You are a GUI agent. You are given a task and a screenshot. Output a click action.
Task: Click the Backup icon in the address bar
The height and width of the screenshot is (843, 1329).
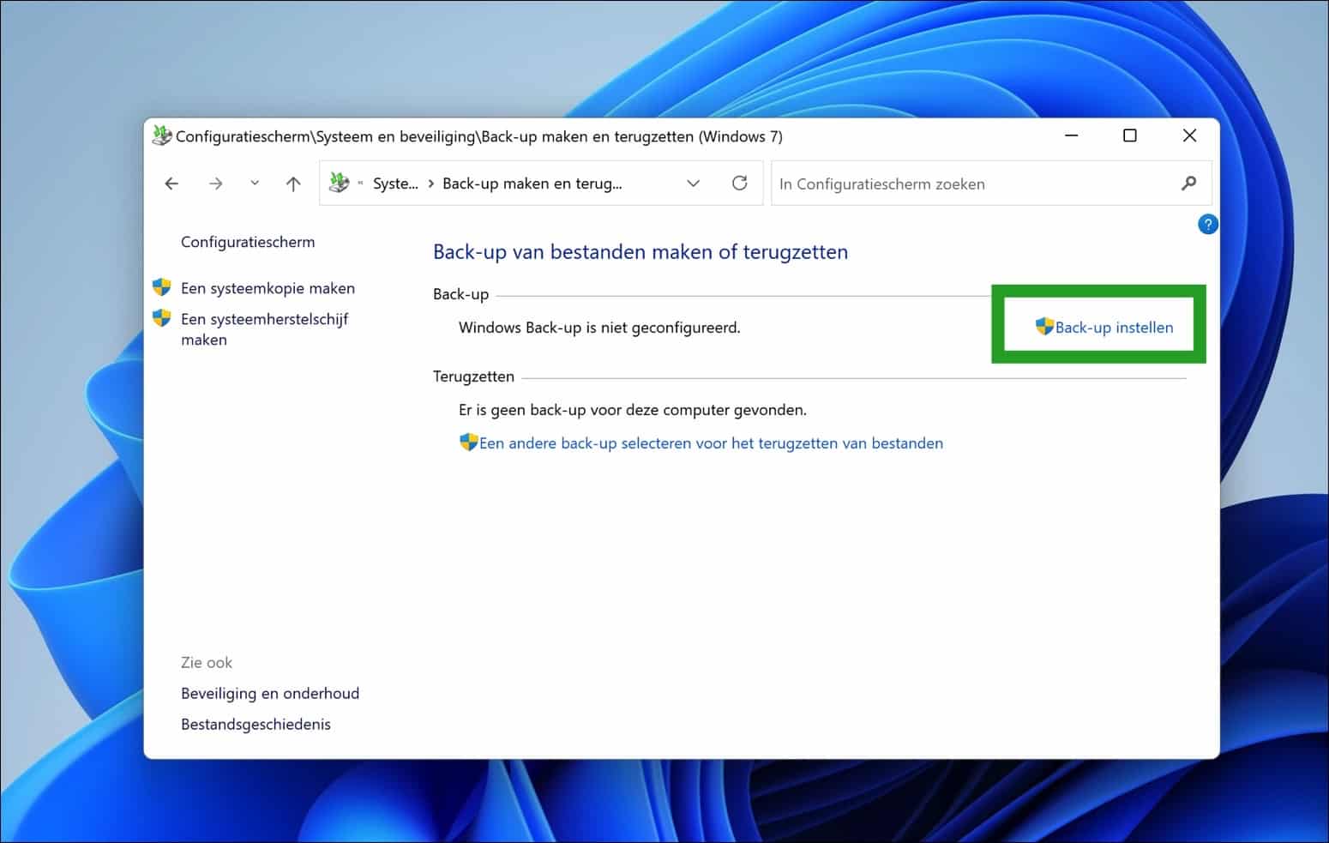[338, 183]
